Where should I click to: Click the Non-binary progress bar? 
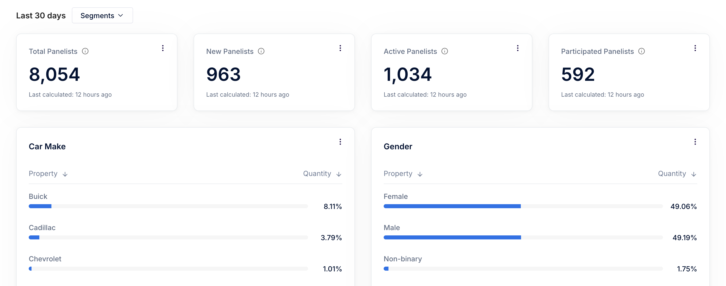pyautogui.click(x=523, y=269)
